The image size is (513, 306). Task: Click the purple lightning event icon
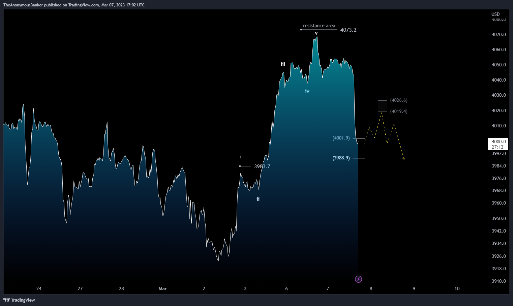point(359,279)
